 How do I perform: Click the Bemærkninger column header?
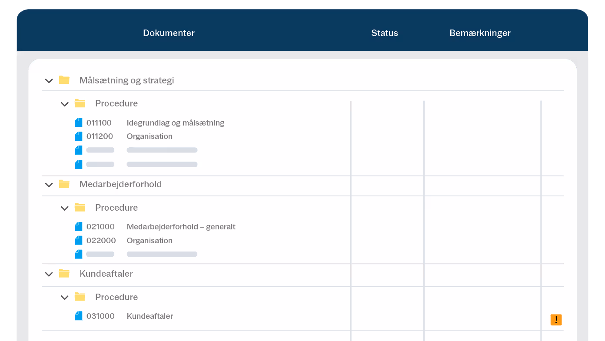480,33
